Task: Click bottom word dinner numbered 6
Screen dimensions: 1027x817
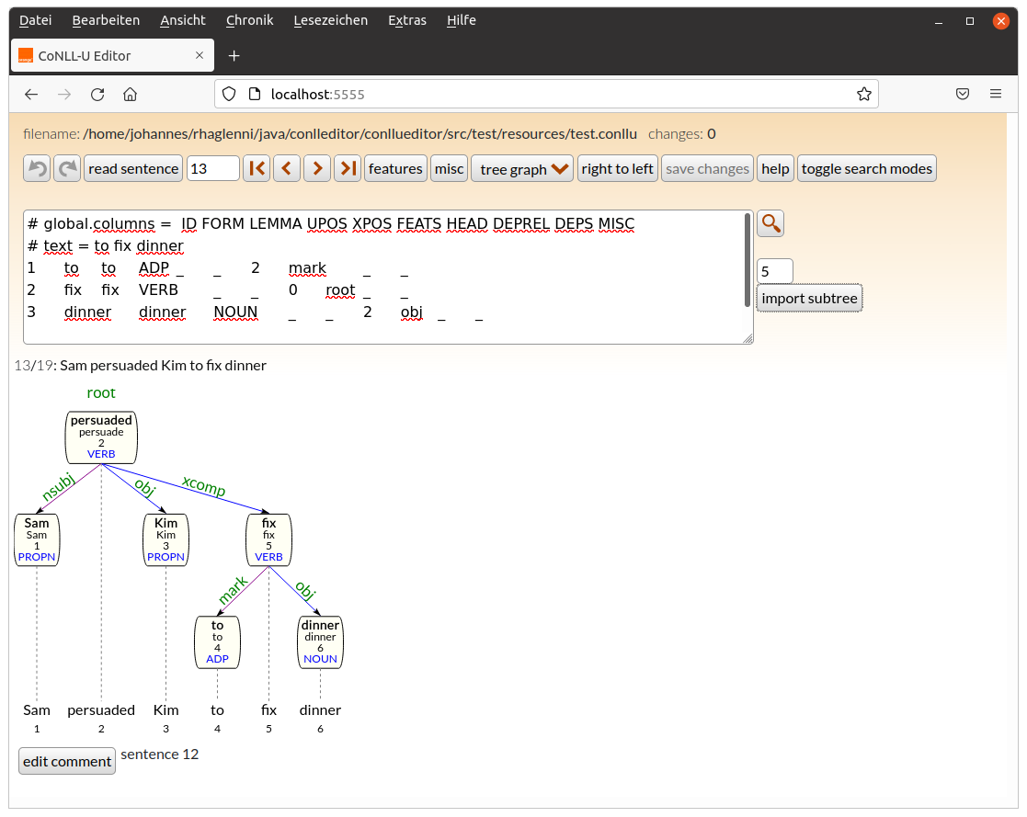Action: [x=320, y=710]
